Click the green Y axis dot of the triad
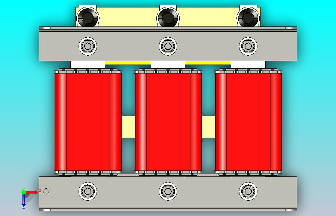336x216 pixels. click(x=24, y=192)
